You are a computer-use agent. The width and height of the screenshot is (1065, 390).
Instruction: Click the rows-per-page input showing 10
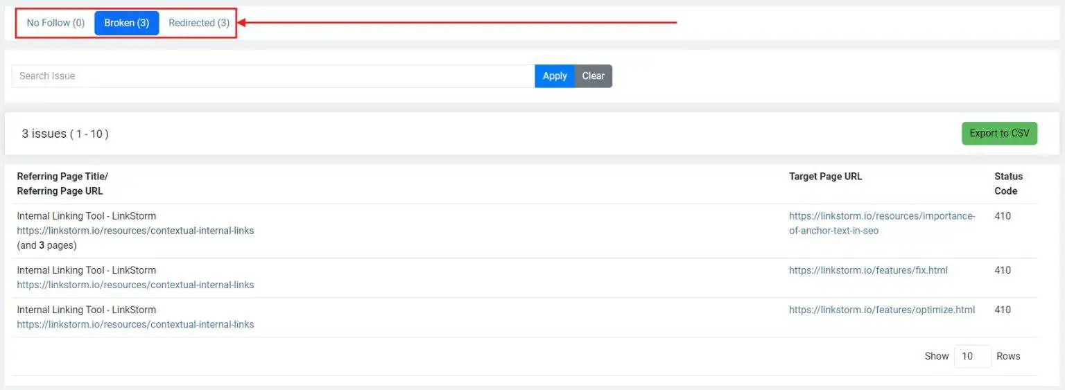pyautogui.click(x=973, y=356)
